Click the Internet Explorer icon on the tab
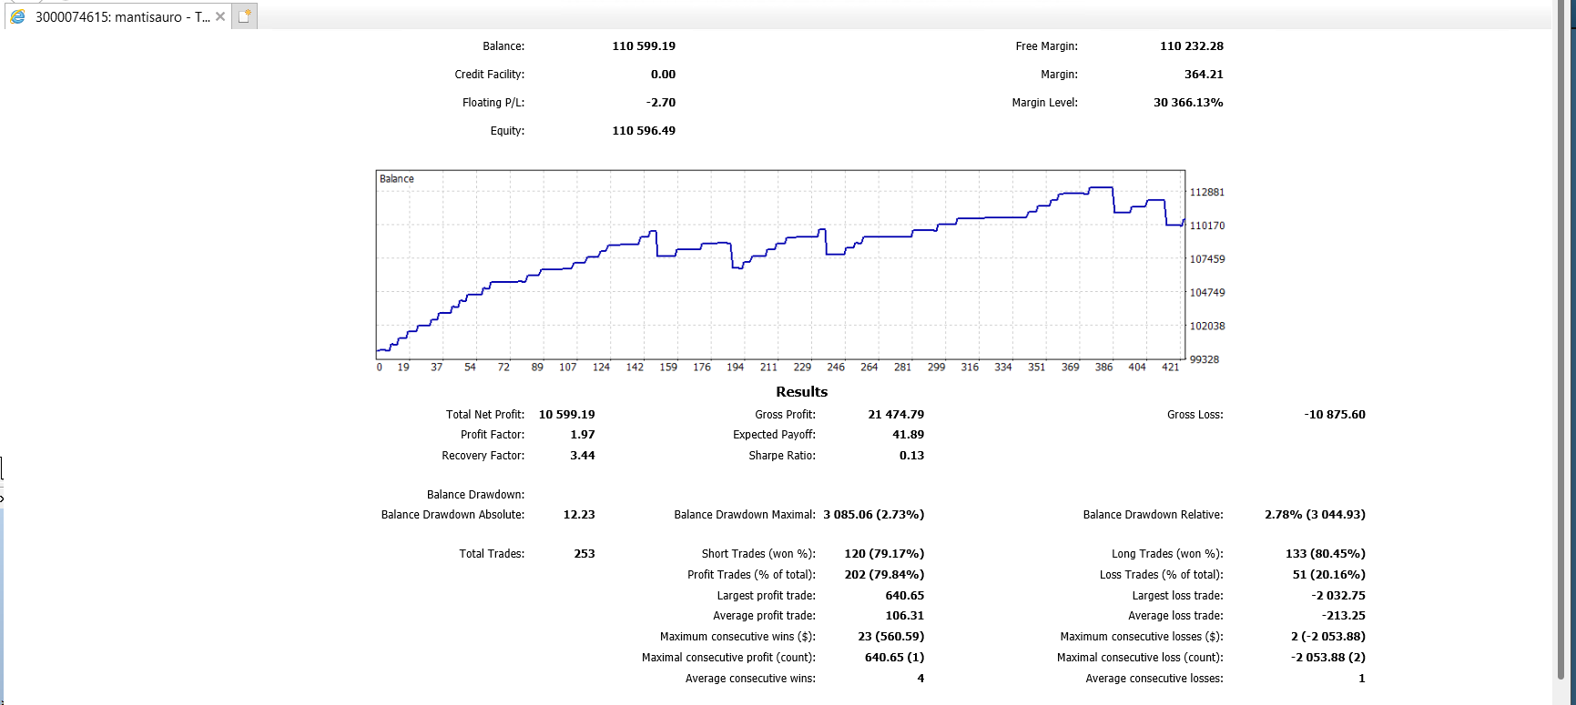The width and height of the screenshot is (1576, 705). pos(17,16)
